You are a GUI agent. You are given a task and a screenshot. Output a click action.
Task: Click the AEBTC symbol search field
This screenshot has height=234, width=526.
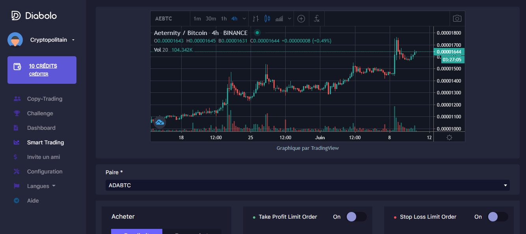click(170, 18)
